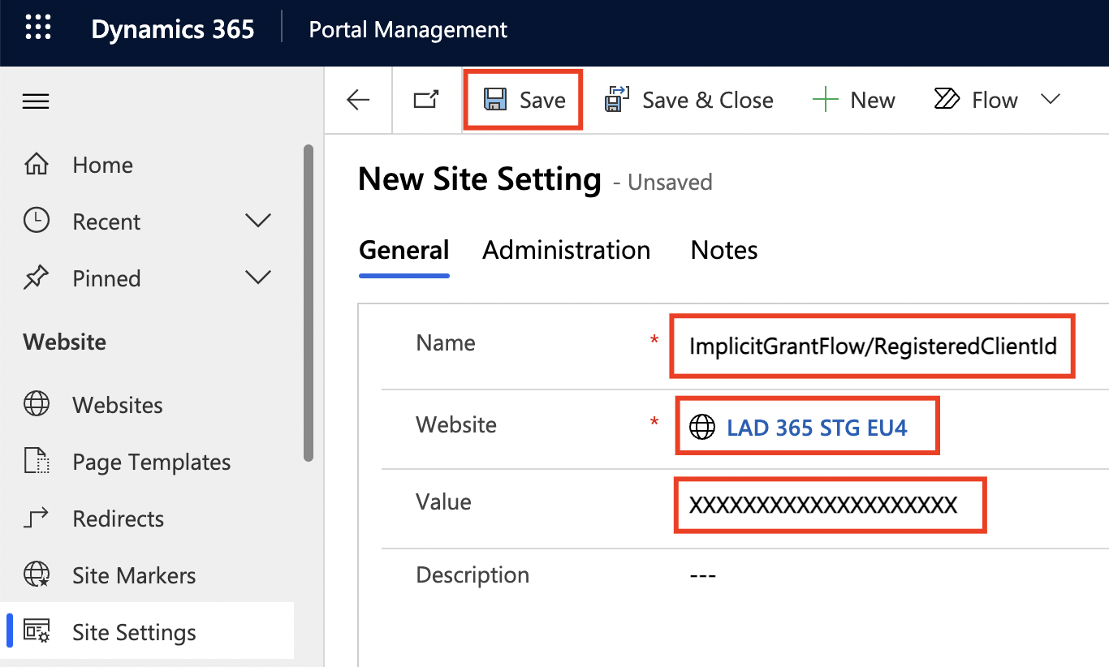This screenshot has width=1109, height=667.
Task: Click the Name field label
Action: 446,342
